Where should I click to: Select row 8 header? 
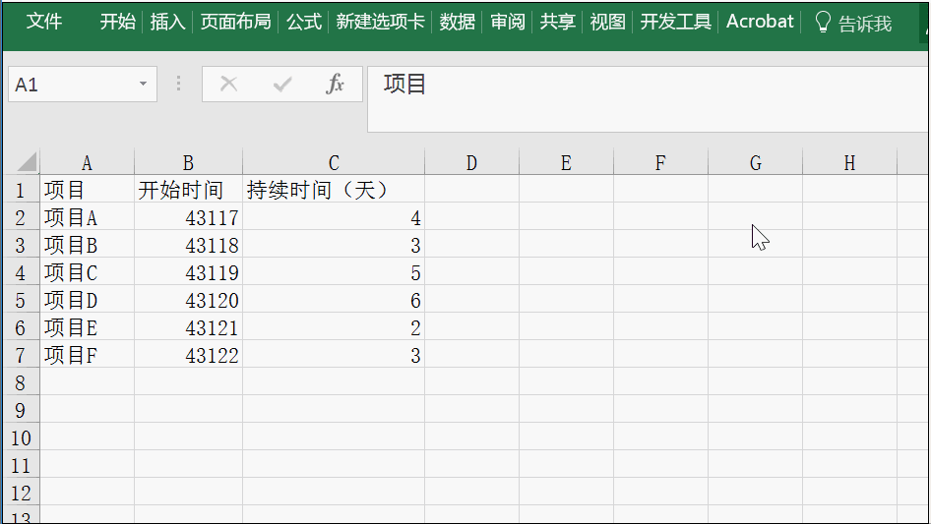(22, 382)
